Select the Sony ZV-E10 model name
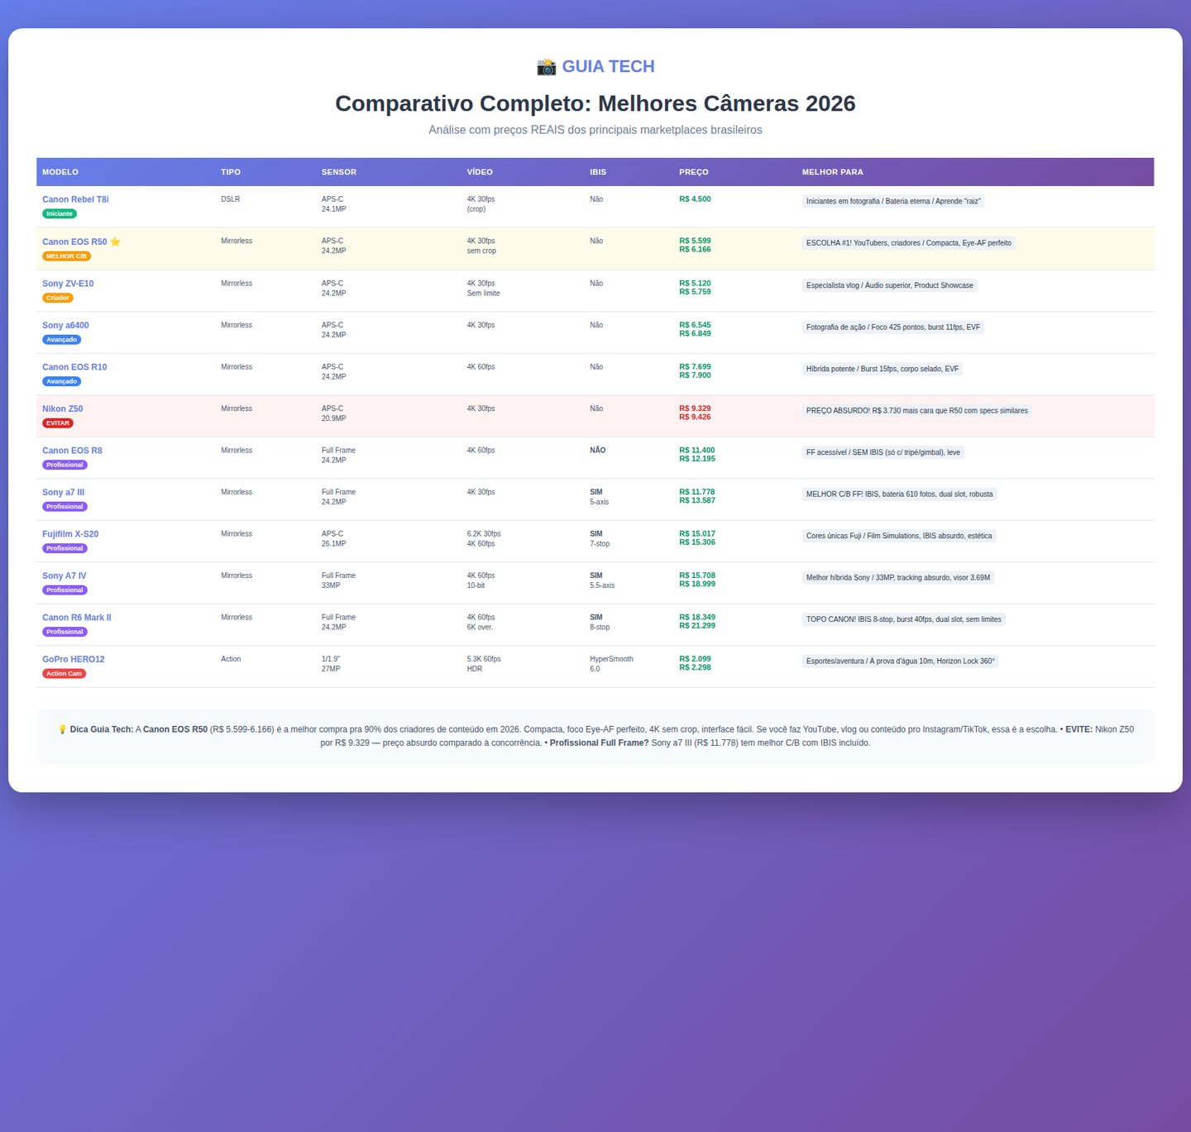The image size is (1191, 1132). coord(68,284)
